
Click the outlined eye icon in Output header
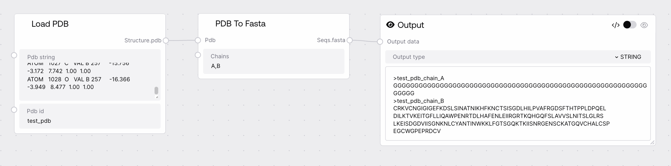pyautogui.click(x=644, y=25)
